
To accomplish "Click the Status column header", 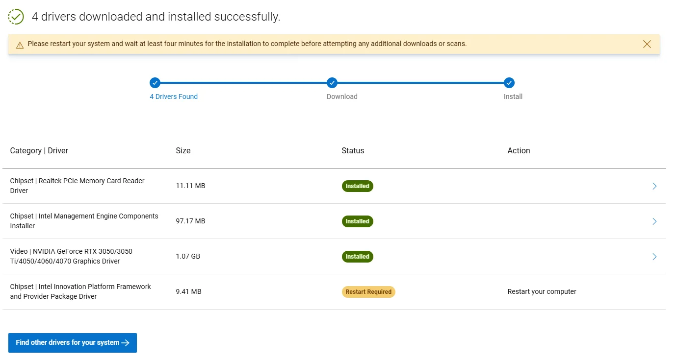I will pyautogui.click(x=353, y=151).
